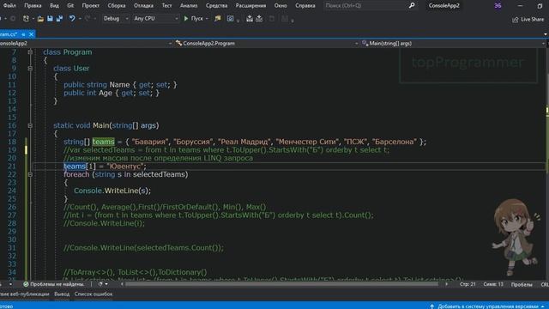Viewport: 549px width, 309px height.
Task: Open the Вид menu
Action: coord(54,6)
